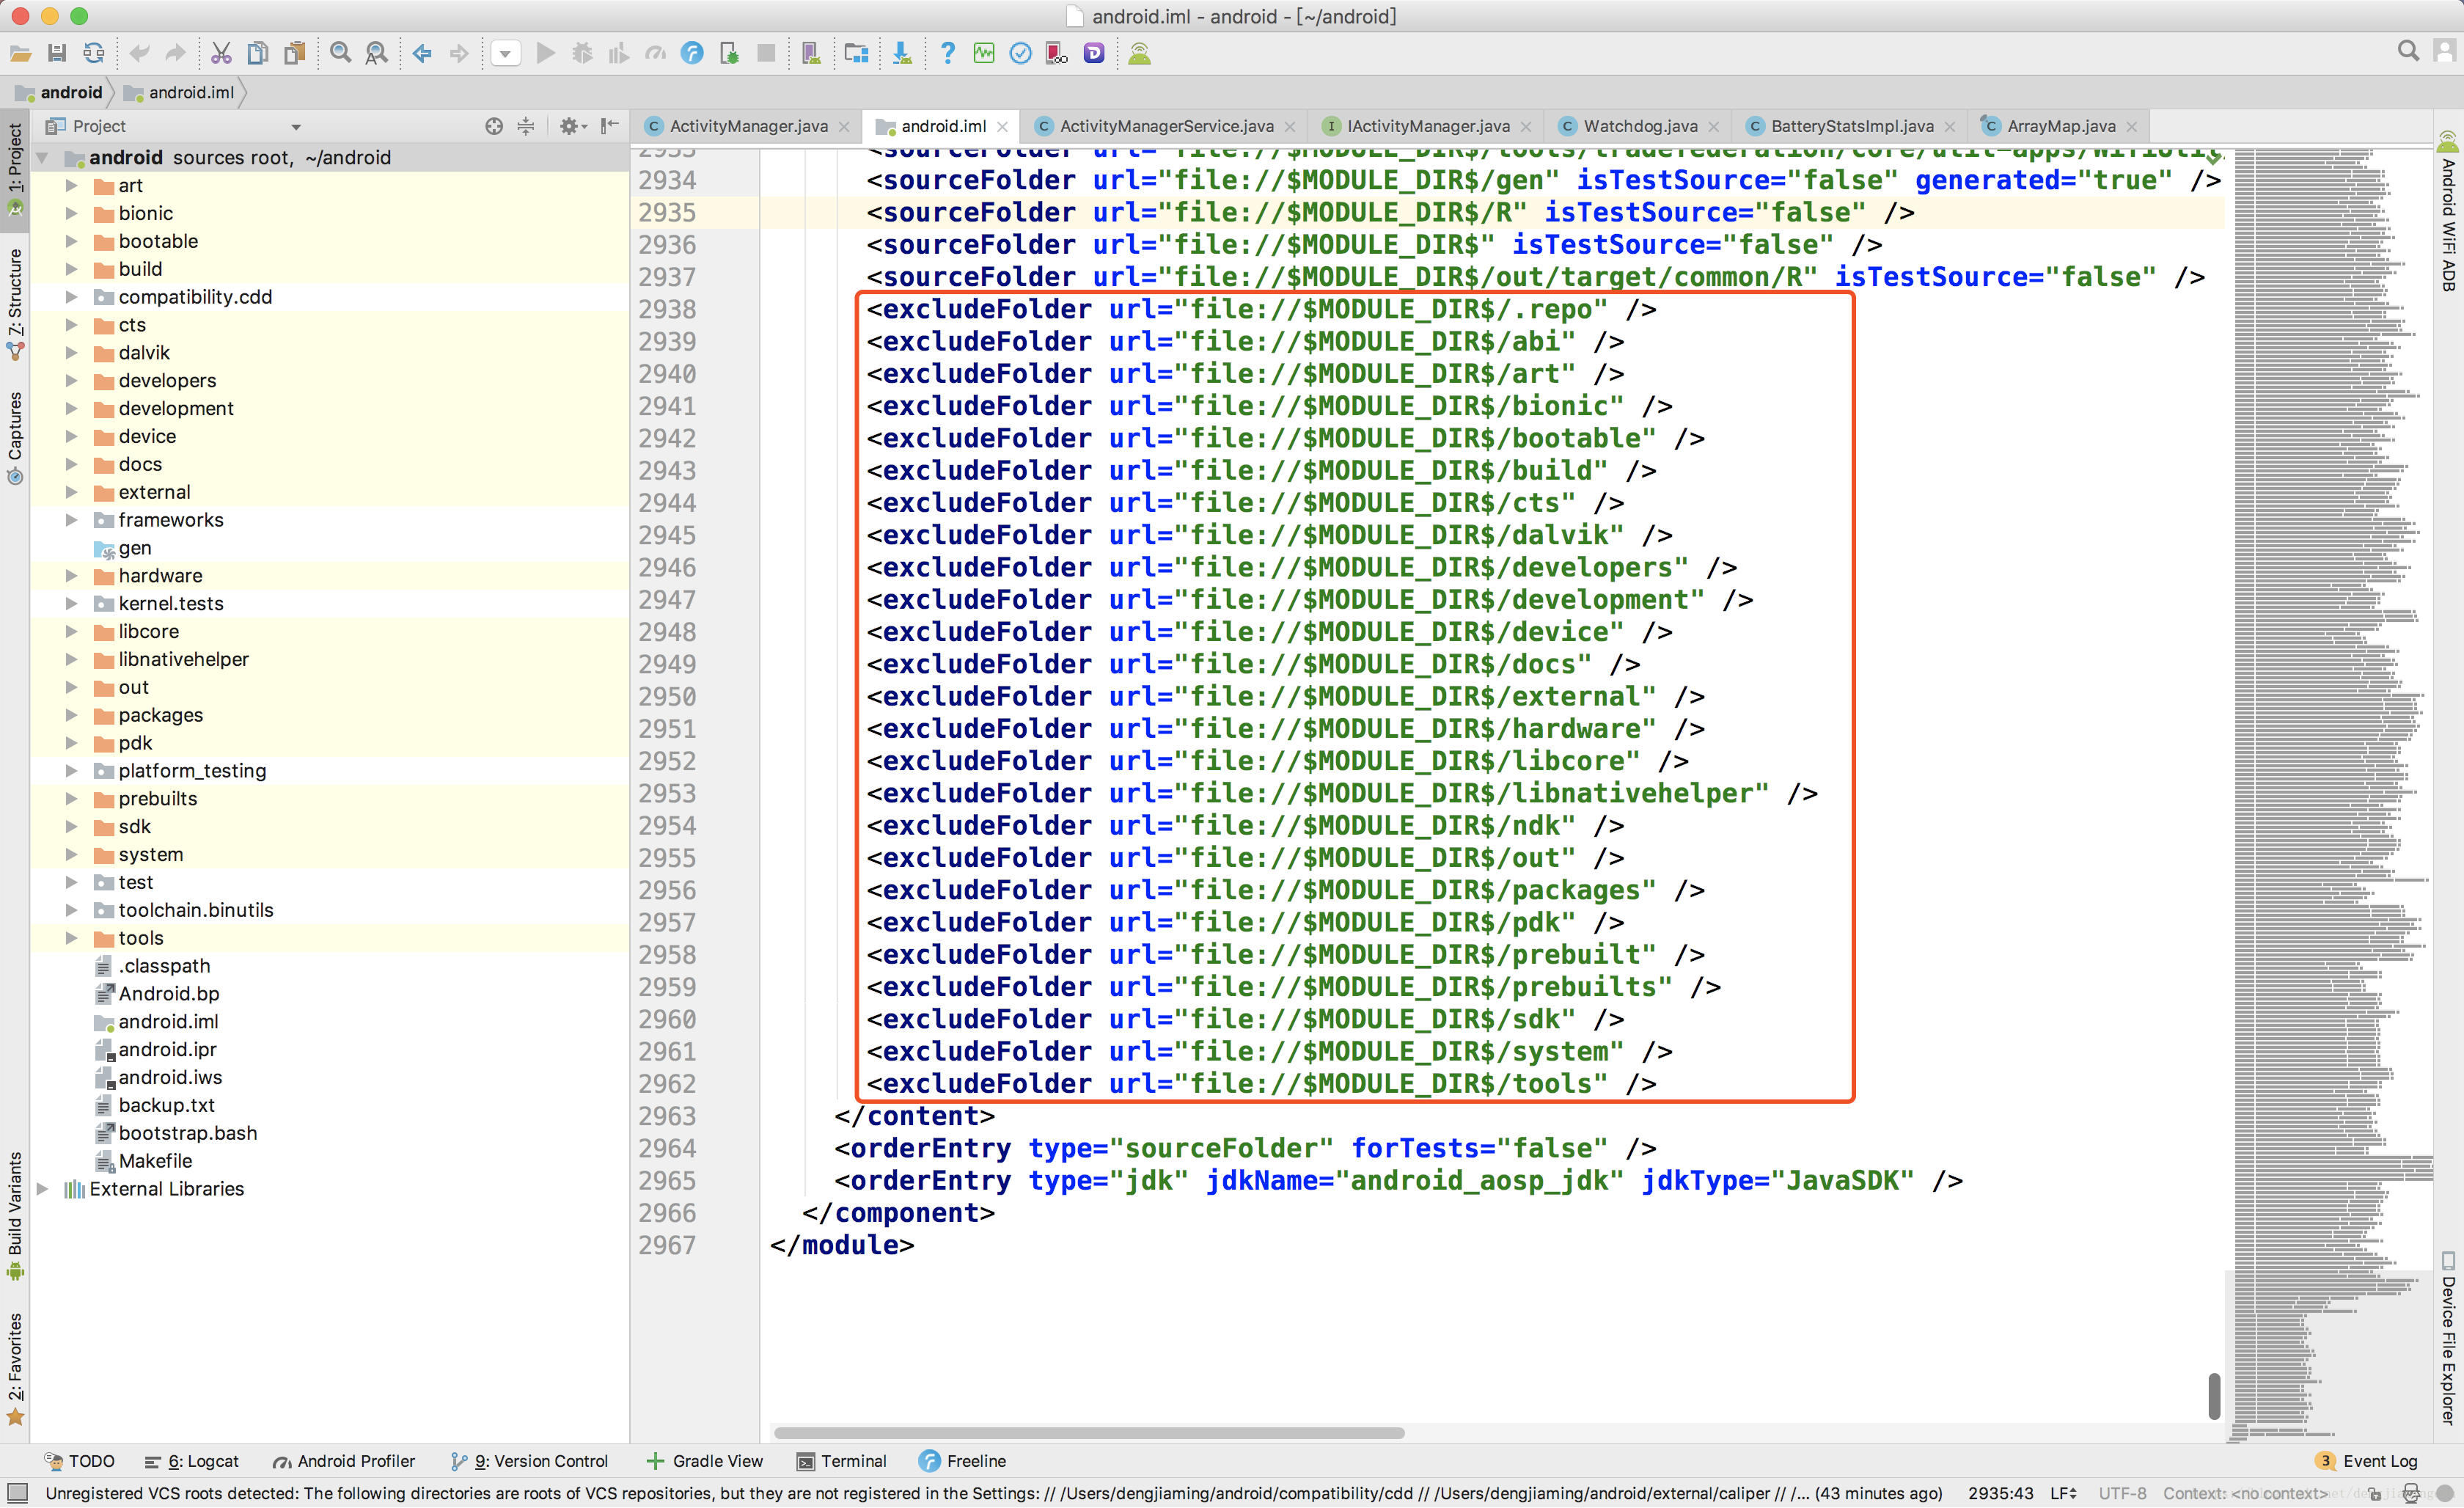Open Replace with the magnifier-A icon
This screenshot has width=2464, height=1508.
[x=377, y=53]
